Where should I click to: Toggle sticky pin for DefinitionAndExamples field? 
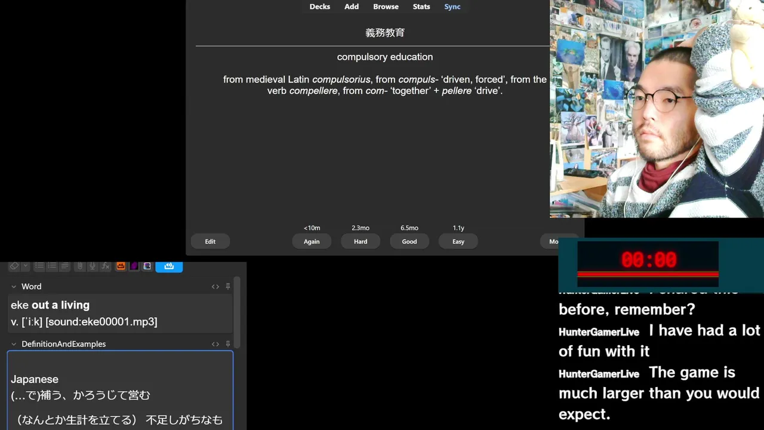pos(227,344)
